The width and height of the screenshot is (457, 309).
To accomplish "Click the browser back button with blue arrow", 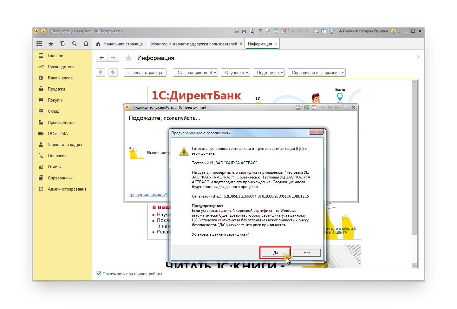I will pyautogui.click(x=101, y=72).
